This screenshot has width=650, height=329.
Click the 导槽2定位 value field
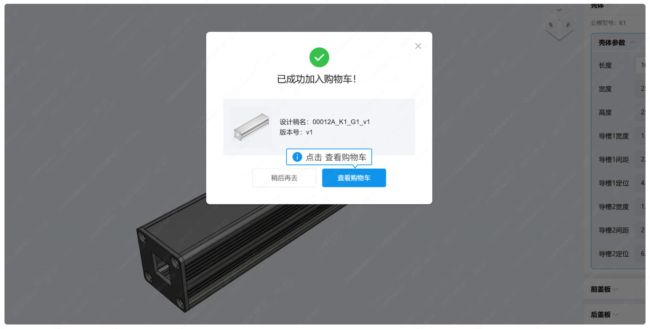tap(641, 254)
